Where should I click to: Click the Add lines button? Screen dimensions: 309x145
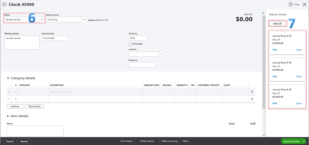15,106
